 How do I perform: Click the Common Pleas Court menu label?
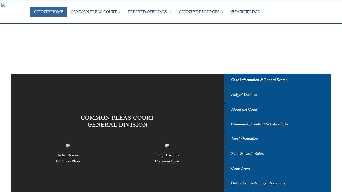(94, 12)
